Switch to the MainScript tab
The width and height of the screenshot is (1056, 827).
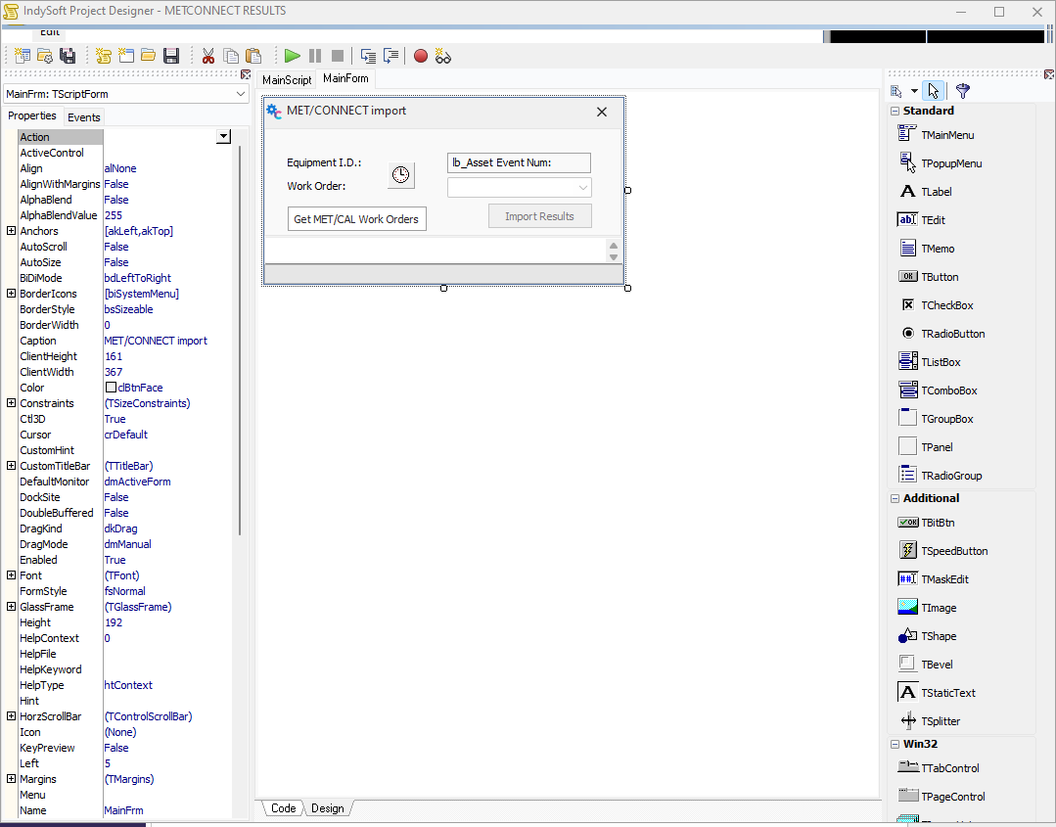click(287, 79)
